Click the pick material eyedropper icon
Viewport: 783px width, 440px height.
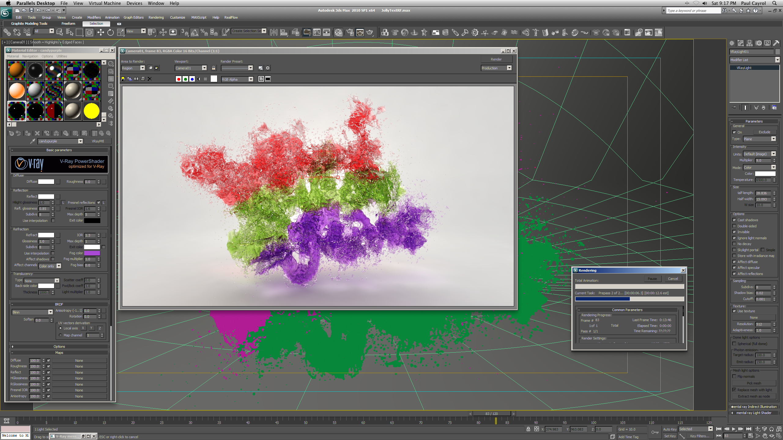pos(33,141)
